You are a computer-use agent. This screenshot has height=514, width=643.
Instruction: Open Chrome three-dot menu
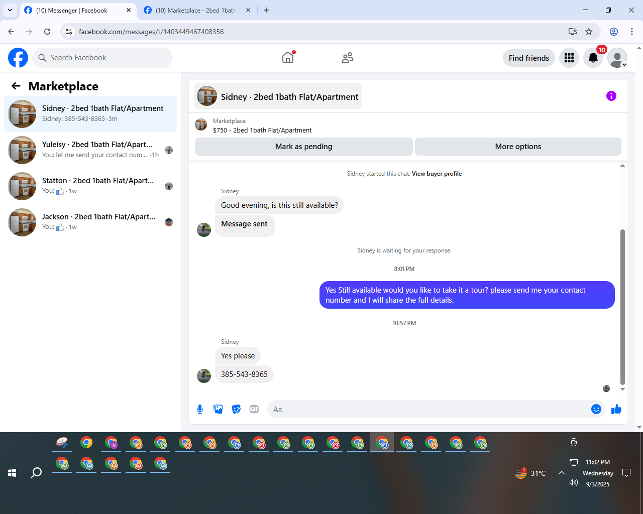(632, 32)
